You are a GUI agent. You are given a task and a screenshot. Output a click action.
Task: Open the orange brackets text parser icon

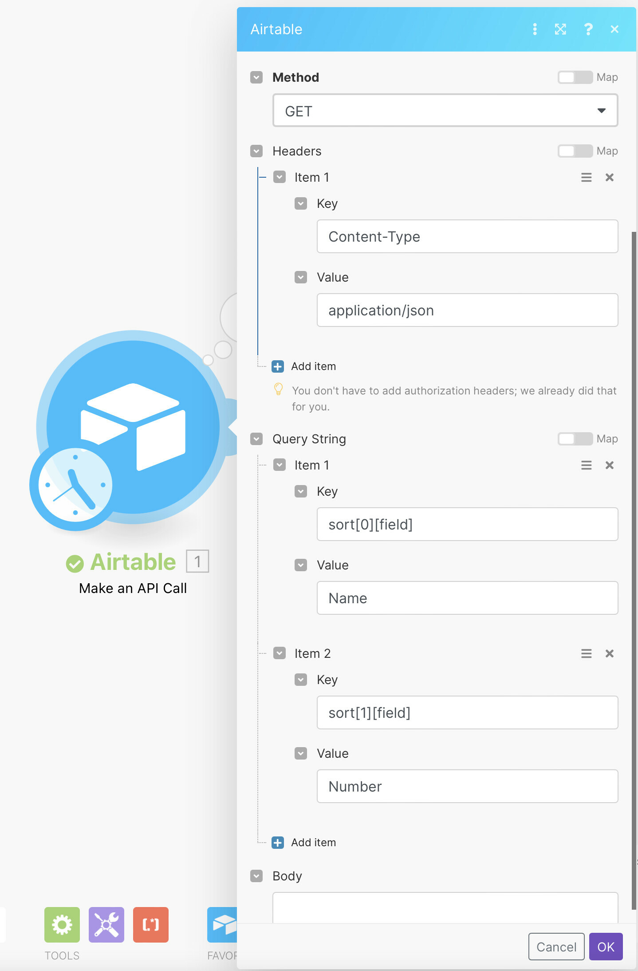click(x=151, y=924)
